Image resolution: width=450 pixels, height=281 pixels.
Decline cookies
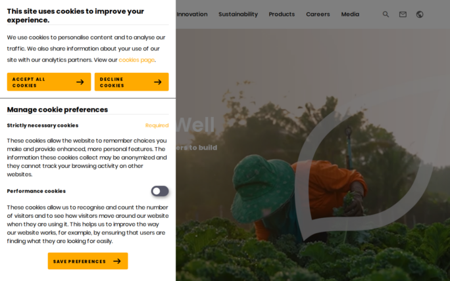click(132, 82)
